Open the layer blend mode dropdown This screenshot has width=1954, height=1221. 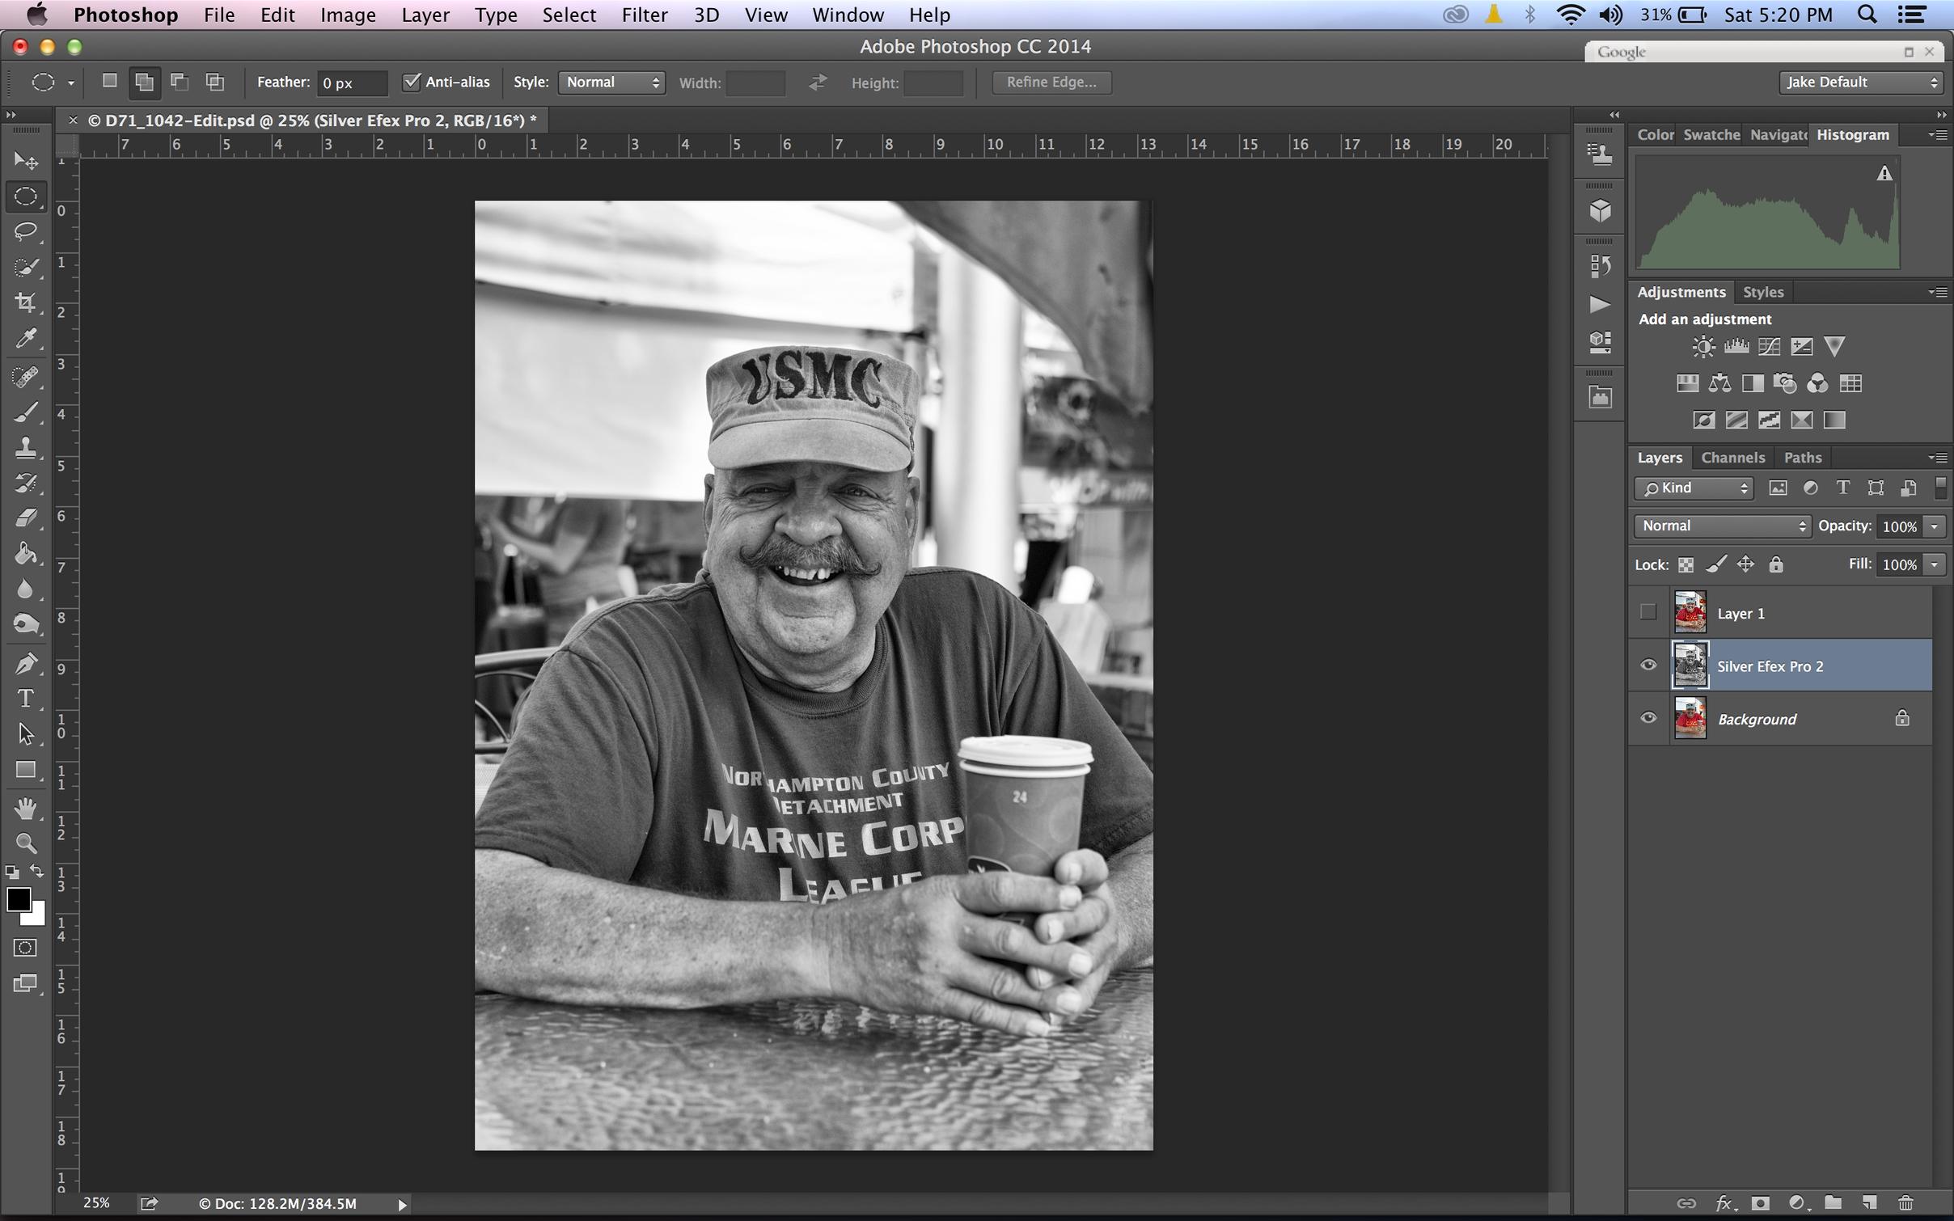pyautogui.click(x=1722, y=526)
